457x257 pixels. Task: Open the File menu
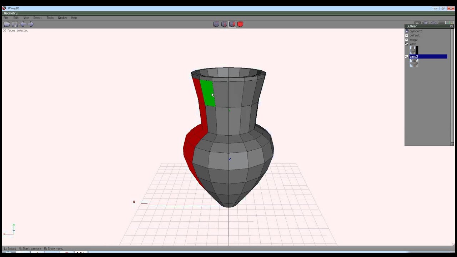coord(6,17)
